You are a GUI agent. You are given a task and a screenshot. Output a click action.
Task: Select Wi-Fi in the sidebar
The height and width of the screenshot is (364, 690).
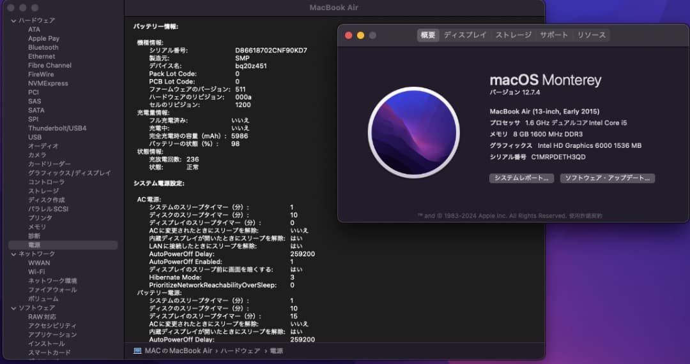[x=36, y=272]
